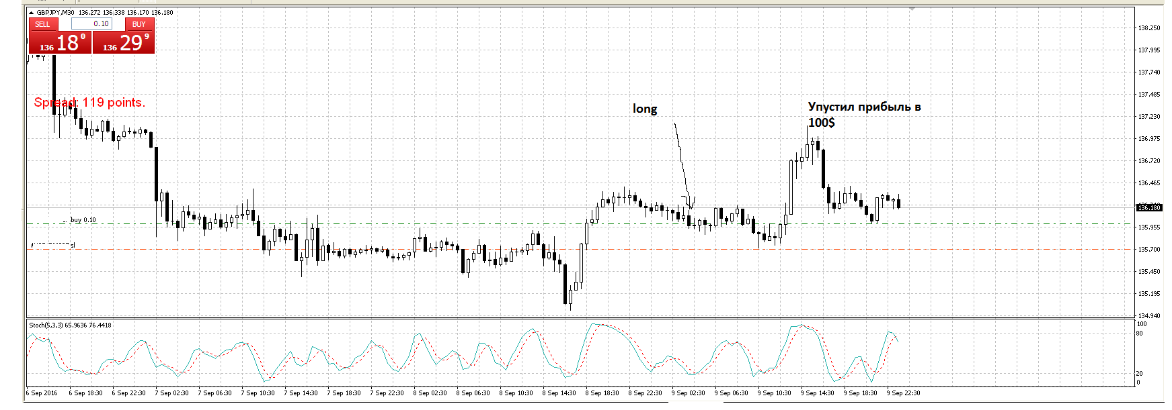
Task: Click the stochastic 80 level scale label
Action: [1139, 334]
